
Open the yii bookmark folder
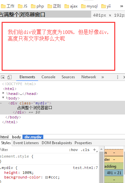pyautogui.click(x=106, y=6)
